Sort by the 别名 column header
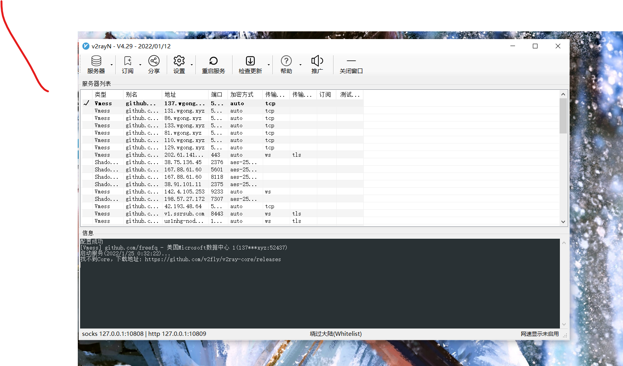This screenshot has height=366, width=623. click(142, 94)
